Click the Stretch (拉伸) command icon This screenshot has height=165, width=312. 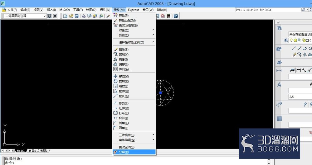(x=115, y=91)
